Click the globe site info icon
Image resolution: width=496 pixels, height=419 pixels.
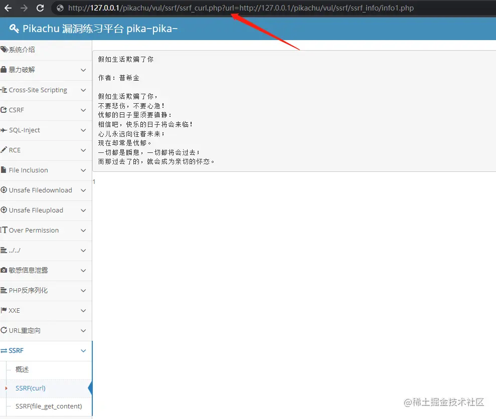pos(60,8)
